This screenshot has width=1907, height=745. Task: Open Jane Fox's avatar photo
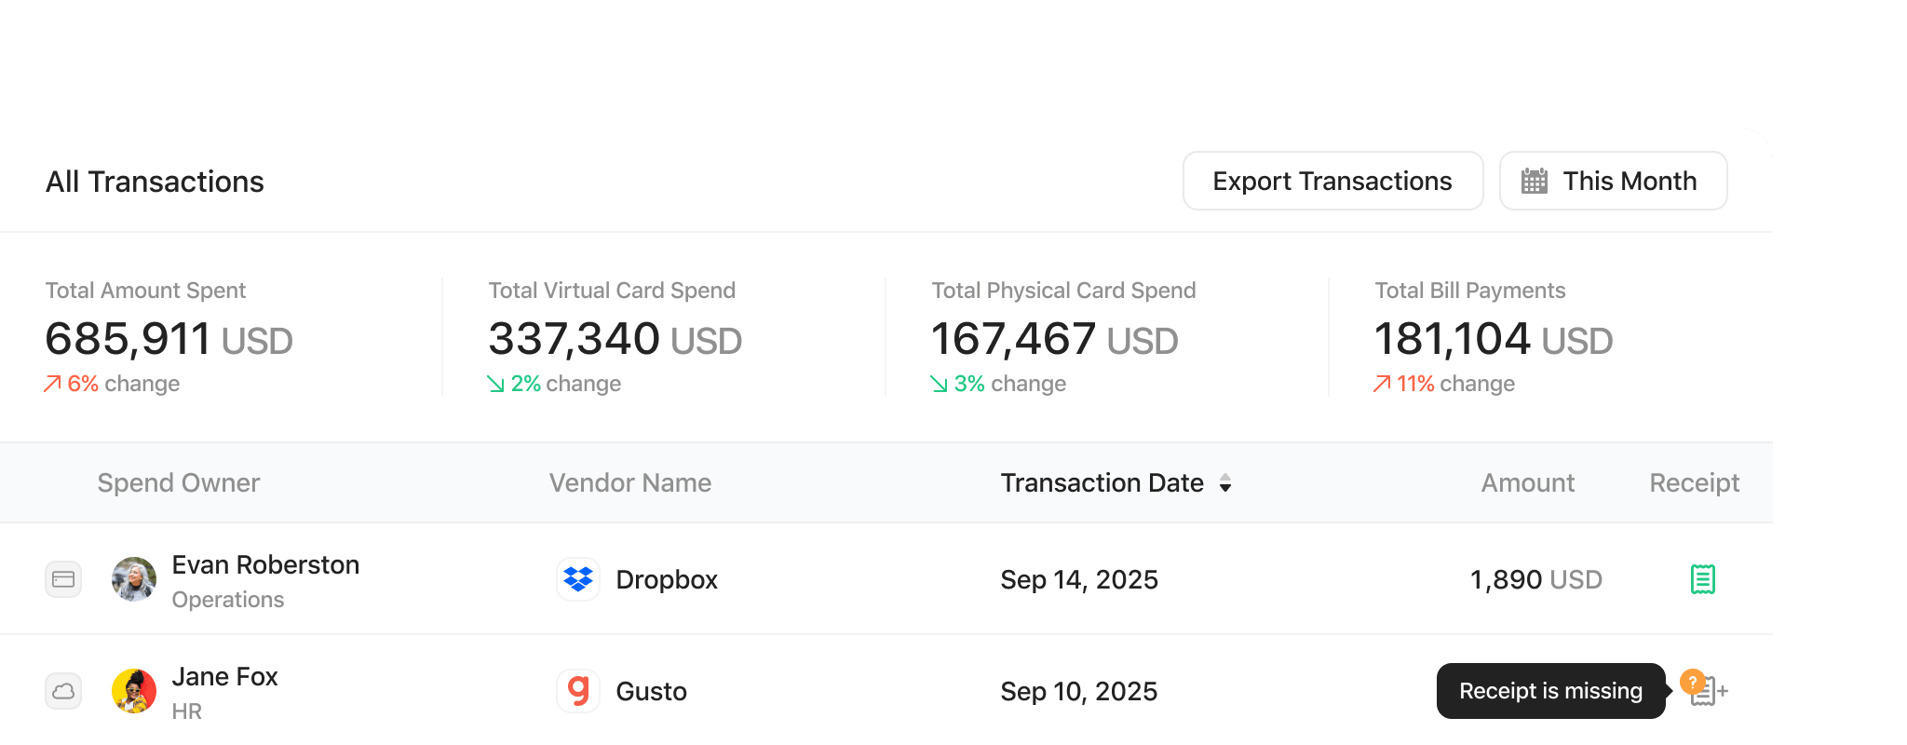coord(134,691)
